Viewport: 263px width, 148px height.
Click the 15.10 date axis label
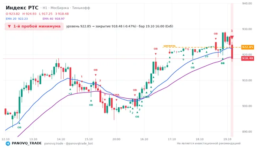pyautogui.click(x=89, y=139)
